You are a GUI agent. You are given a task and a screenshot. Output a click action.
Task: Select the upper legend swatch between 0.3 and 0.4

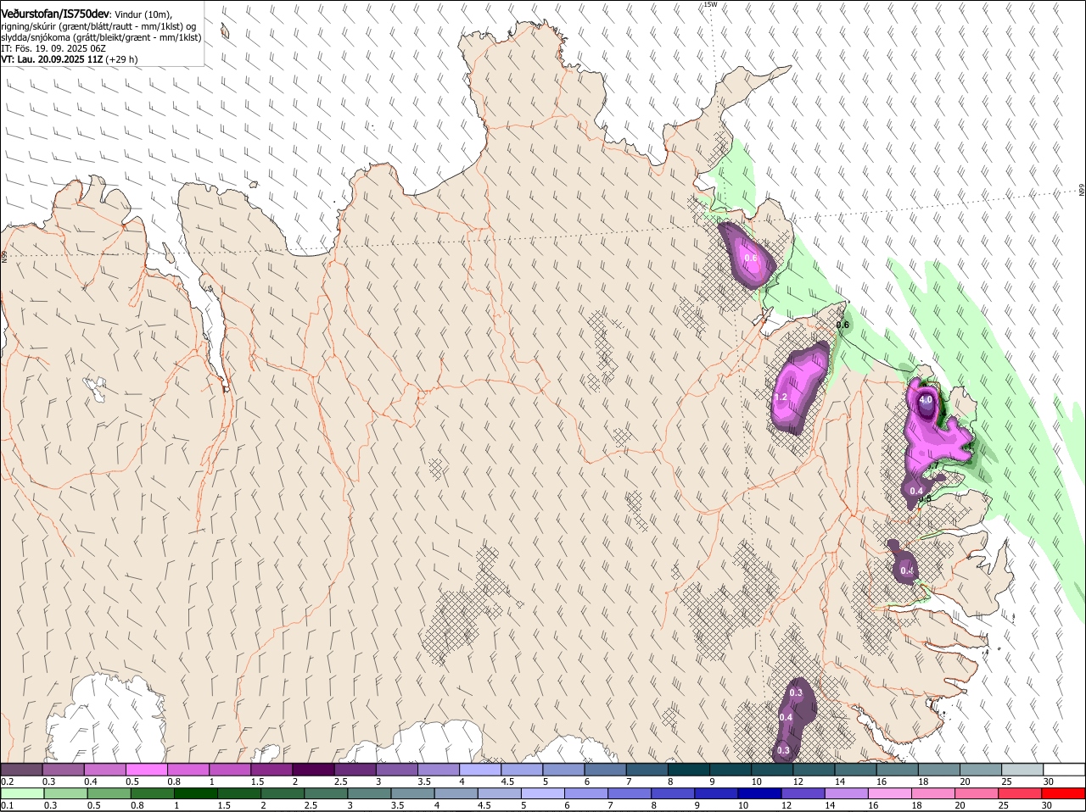coord(64,769)
